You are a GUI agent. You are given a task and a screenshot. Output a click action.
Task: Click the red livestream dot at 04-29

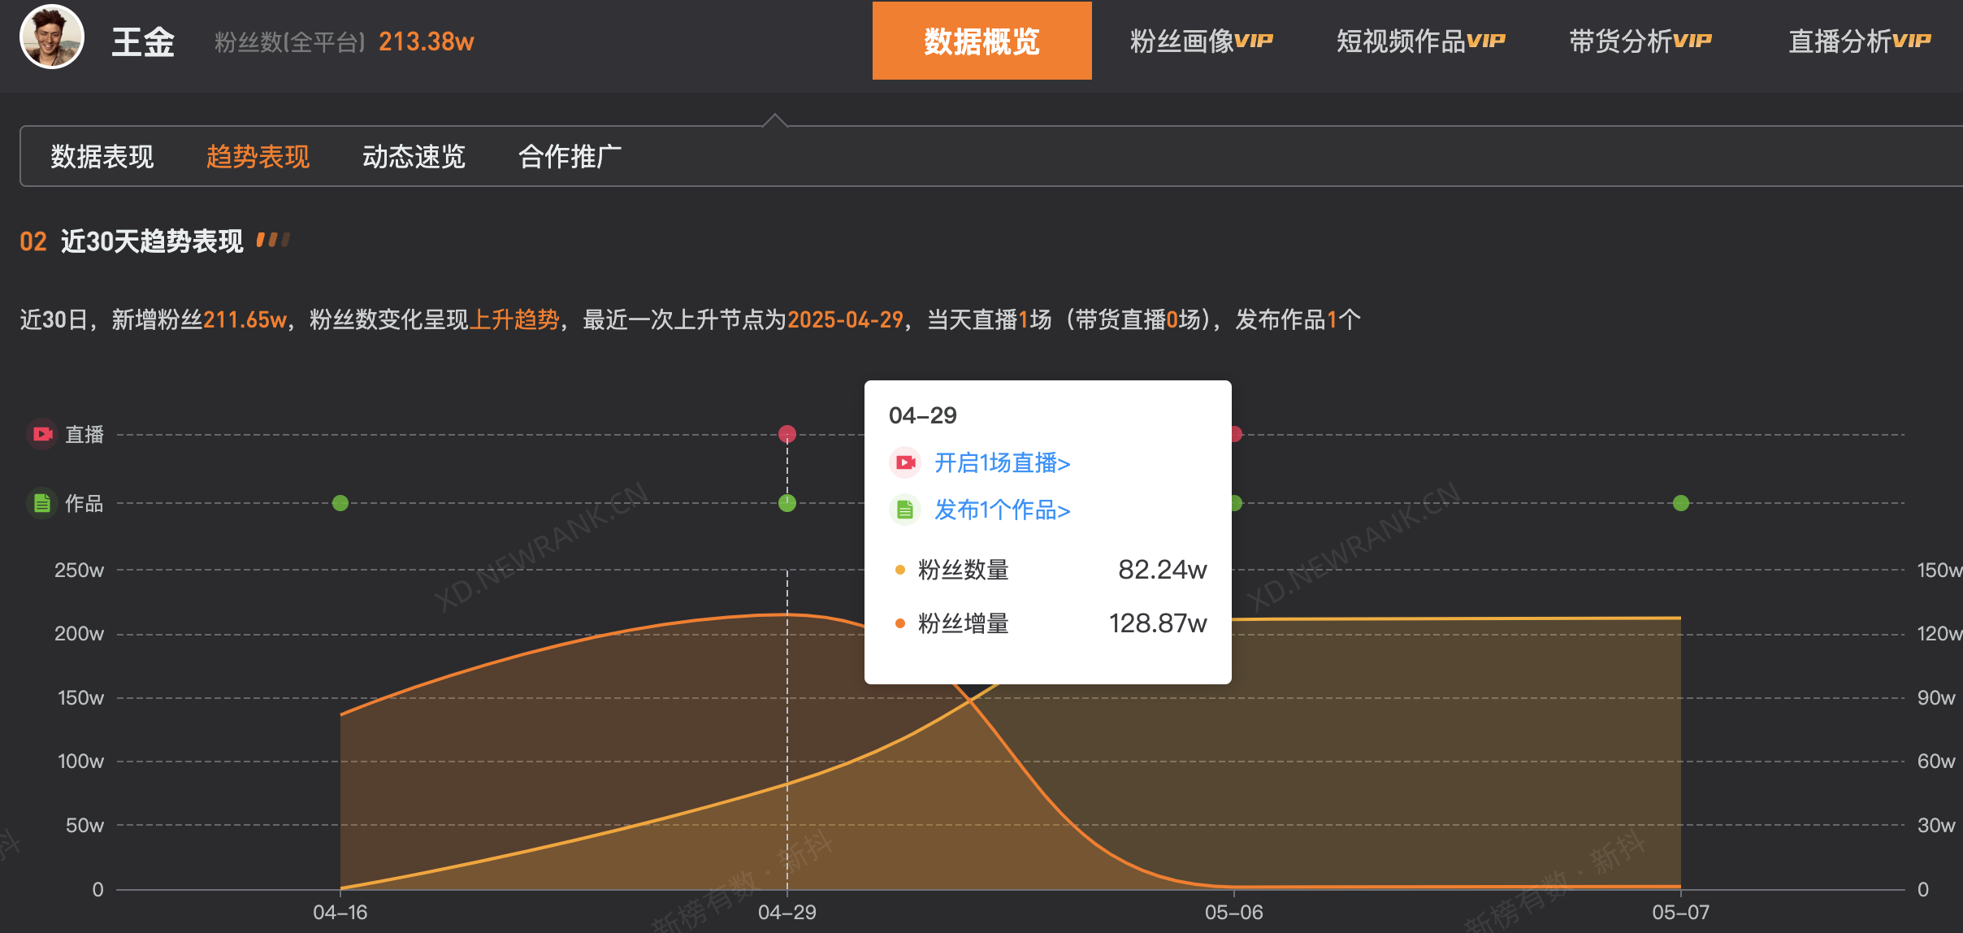(x=786, y=434)
